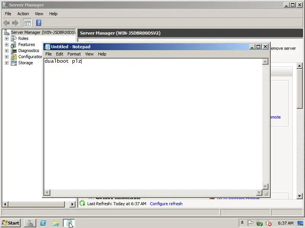This screenshot has width=305, height=228.
Task: Open Notepad Help menu
Action: tap(102, 54)
